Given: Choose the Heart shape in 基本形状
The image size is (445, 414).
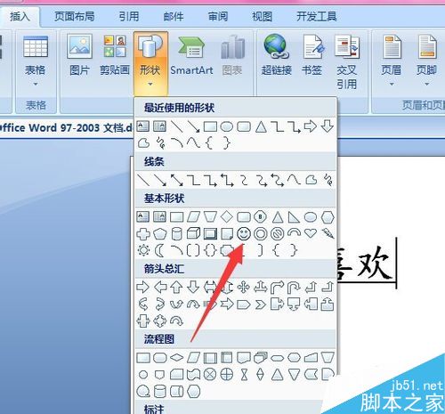Looking at the screenshot, I should 311,233.
